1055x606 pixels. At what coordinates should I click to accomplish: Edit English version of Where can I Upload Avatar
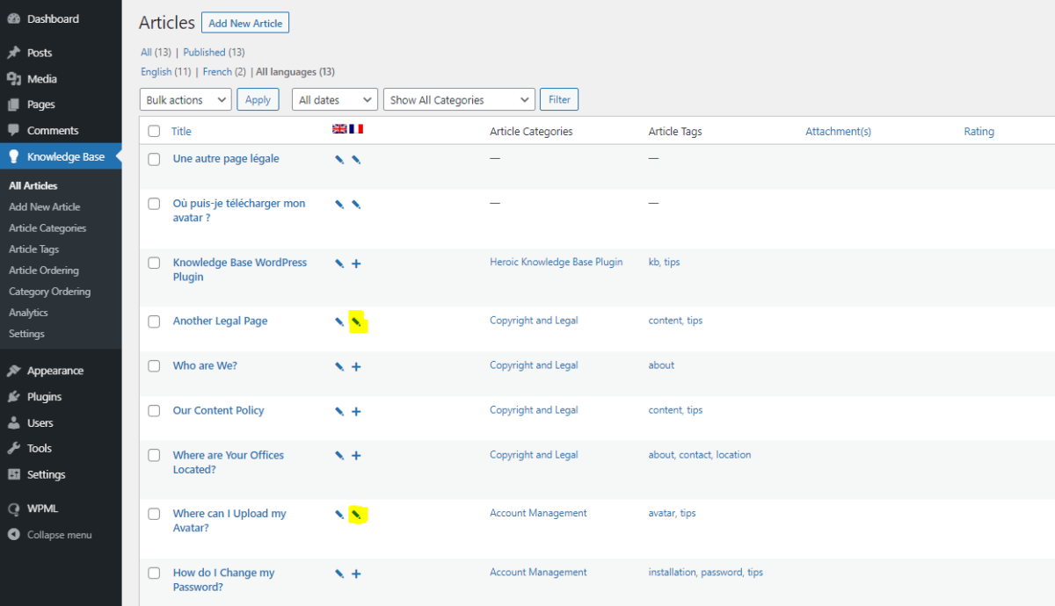pyautogui.click(x=339, y=515)
